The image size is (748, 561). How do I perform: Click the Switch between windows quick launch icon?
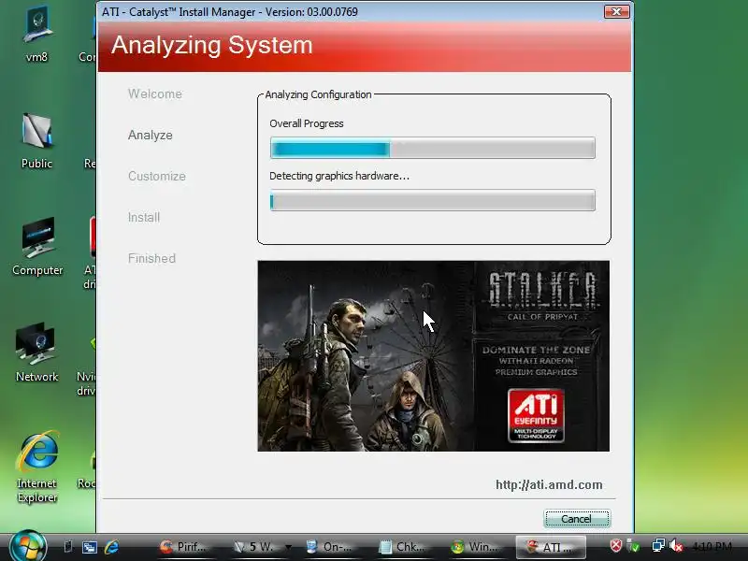pos(89,547)
